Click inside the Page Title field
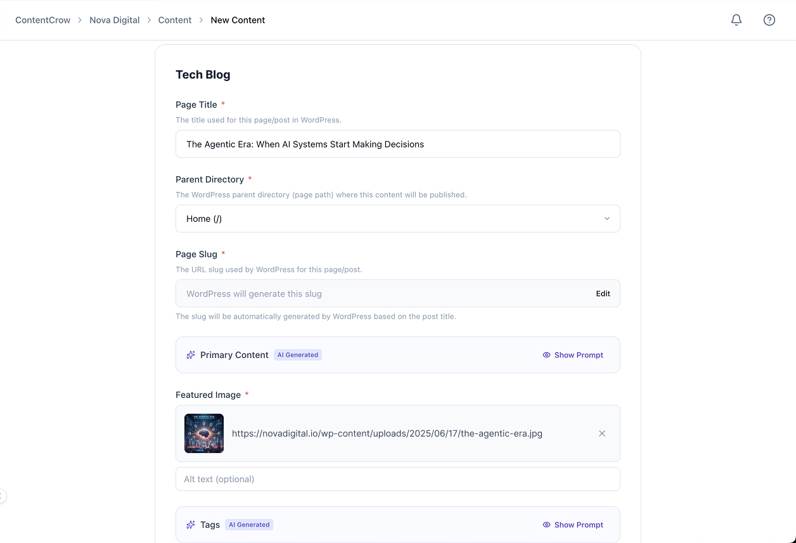The image size is (796, 543). pos(397,144)
